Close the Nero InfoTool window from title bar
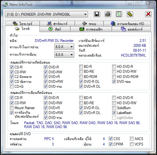The width and height of the screenshot is (157, 155). point(148,3)
